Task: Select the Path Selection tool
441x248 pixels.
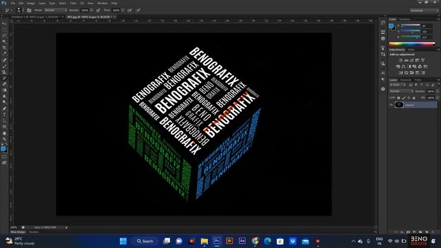Action: (4, 121)
